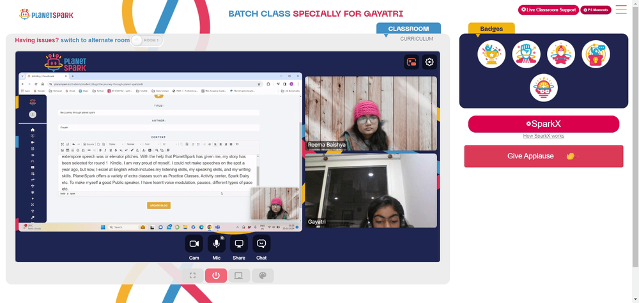Open PS Moments

click(596, 10)
